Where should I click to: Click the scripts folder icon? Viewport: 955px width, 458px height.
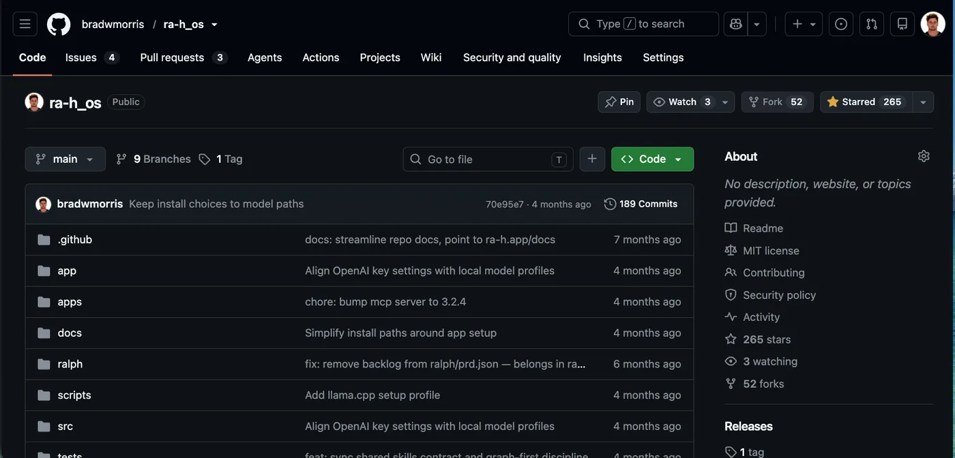44,395
